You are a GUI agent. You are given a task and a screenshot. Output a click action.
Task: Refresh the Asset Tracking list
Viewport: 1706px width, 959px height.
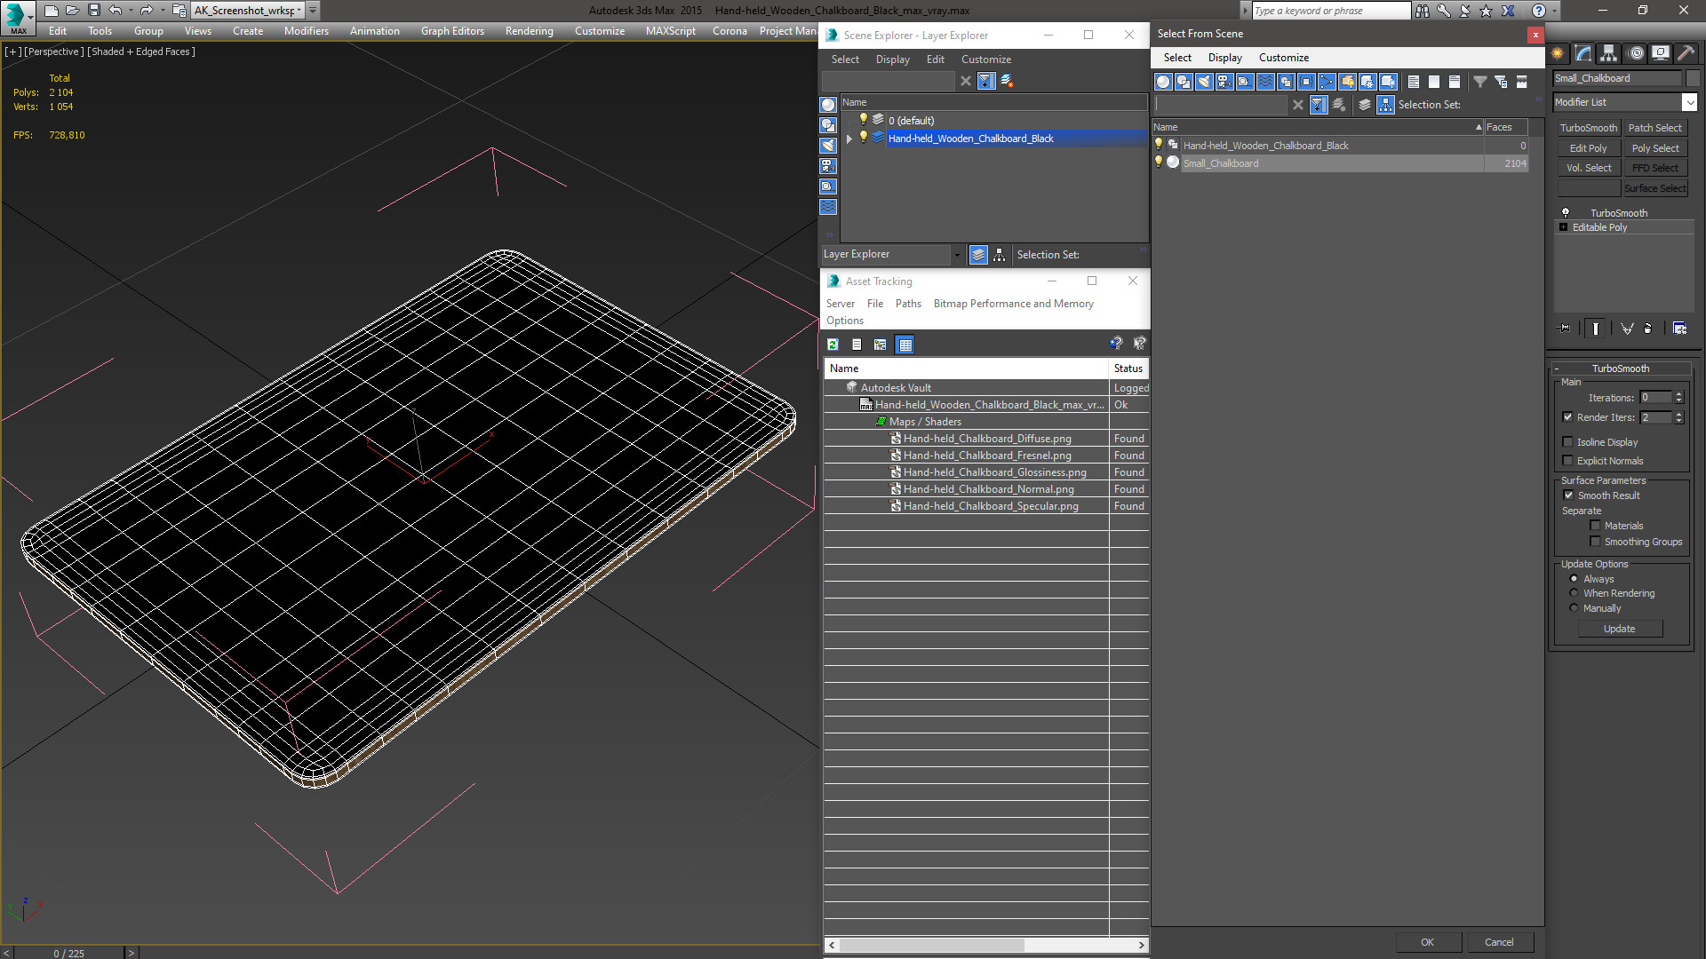tap(833, 345)
